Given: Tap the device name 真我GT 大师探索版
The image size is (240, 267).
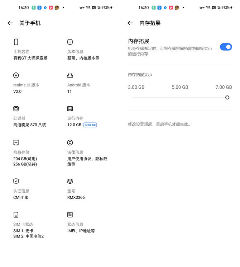Looking at the screenshot, I should tap(30, 58).
